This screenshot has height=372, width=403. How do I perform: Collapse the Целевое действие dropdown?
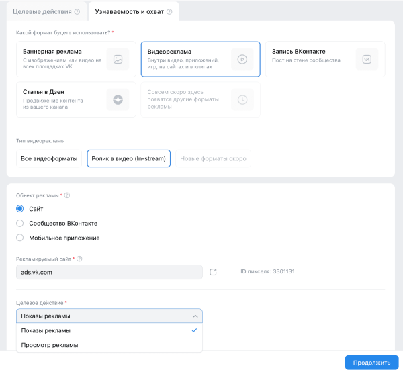pos(195,316)
